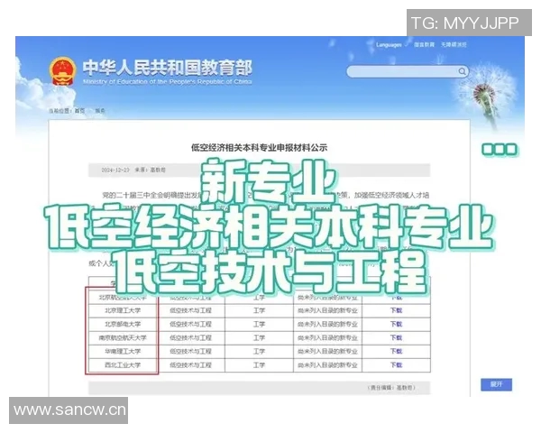Download 华南理工大学 application file
This screenshot has height=433, width=541.
[x=396, y=351]
